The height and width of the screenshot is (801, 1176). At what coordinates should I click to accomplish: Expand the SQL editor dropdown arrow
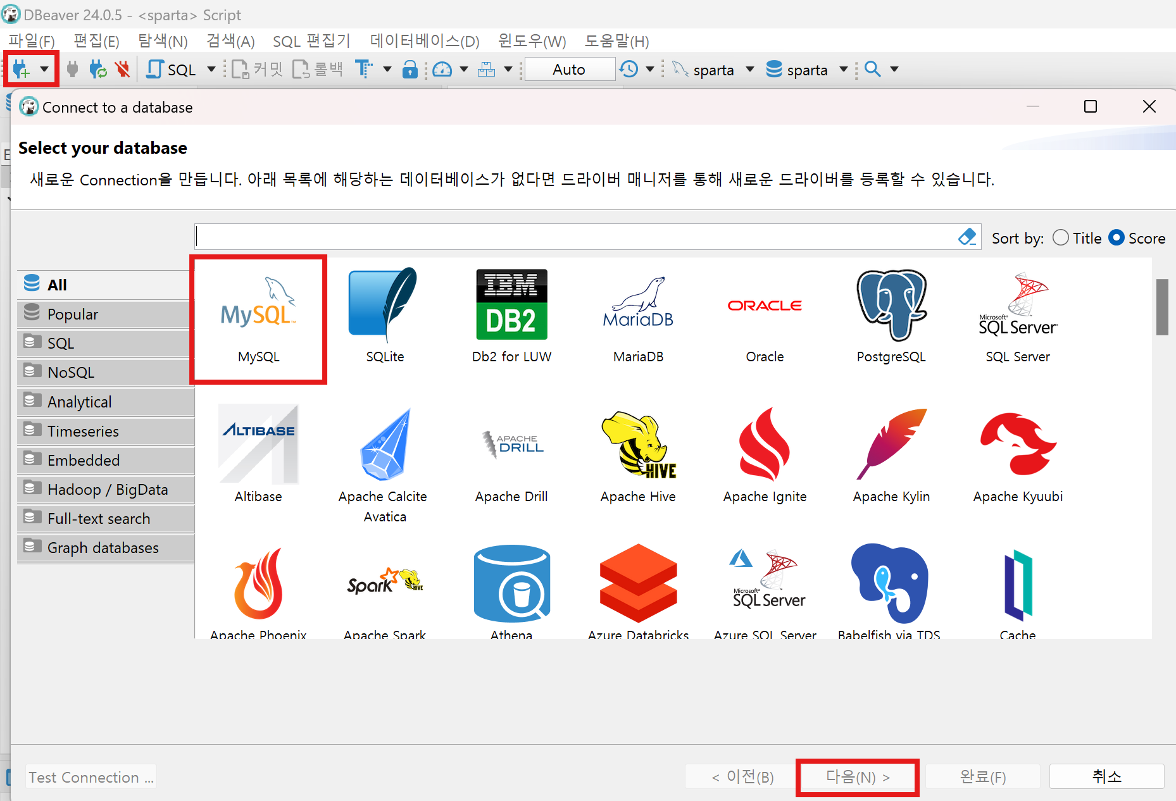211,69
